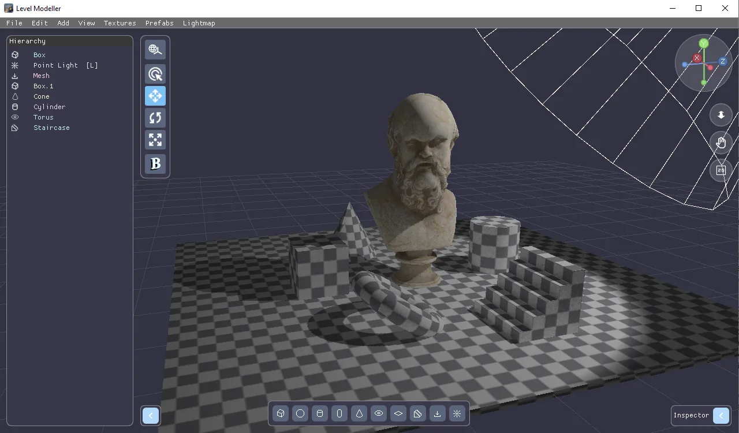739x433 pixels.
Task: Snap view to the Y axis
Action: pyautogui.click(x=704, y=43)
